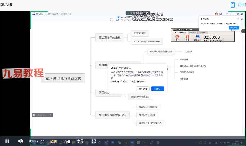The width and height of the screenshot is (246, 146).
Task: Open the 倍速 playback speed menu
Action: coord(67,141)
